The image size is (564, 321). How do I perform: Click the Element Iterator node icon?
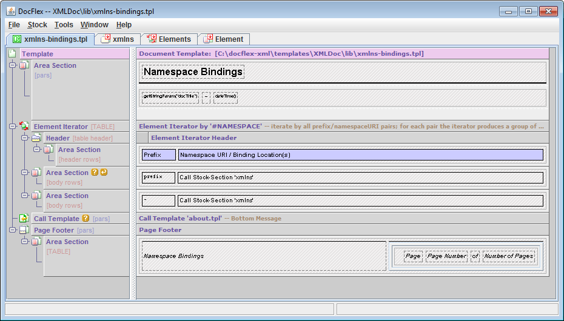click(x=24, y=127)
